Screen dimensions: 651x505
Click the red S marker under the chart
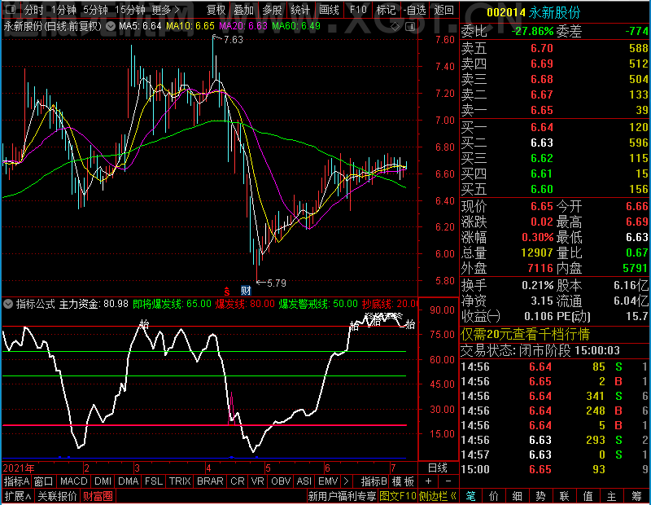227,291
